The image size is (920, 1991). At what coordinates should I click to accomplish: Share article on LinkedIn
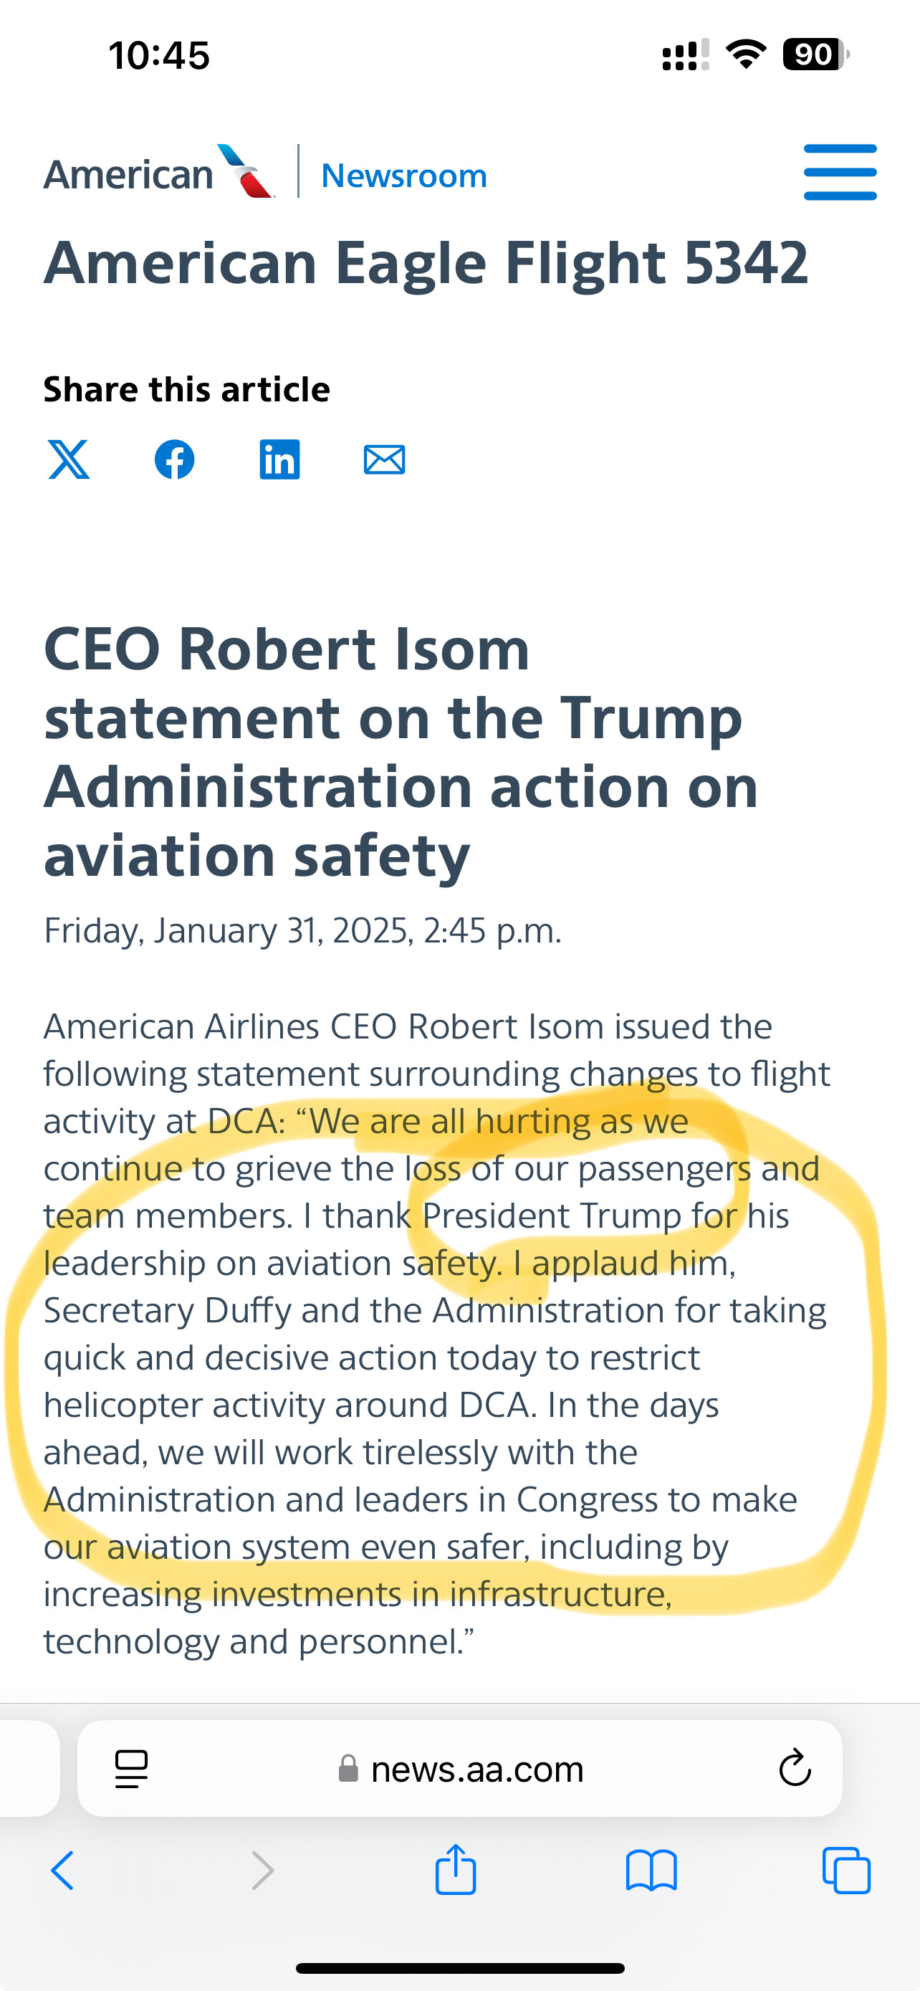[279, 460]
